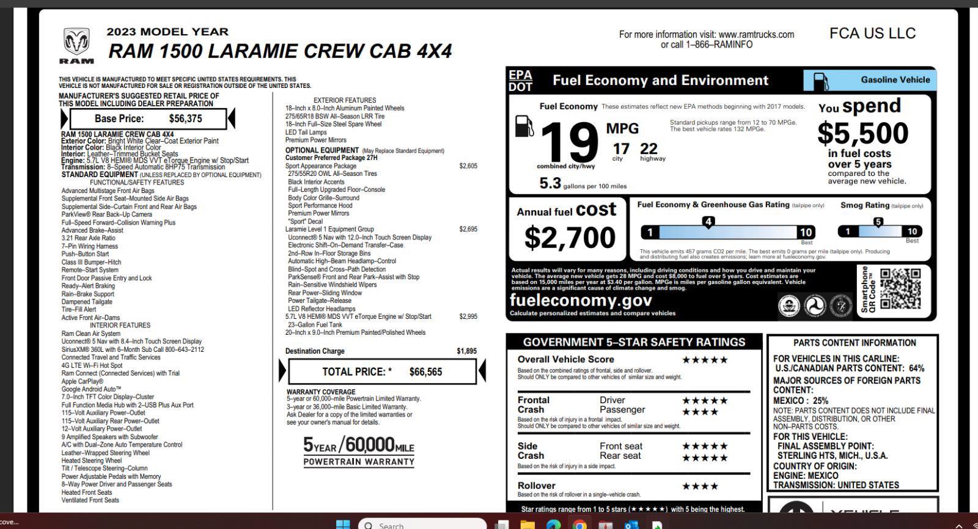The width and height of the screenshot is (978, 529).
Task: Click the TRANSMISSION: UNITED STATES line
Action: (836, 485)
